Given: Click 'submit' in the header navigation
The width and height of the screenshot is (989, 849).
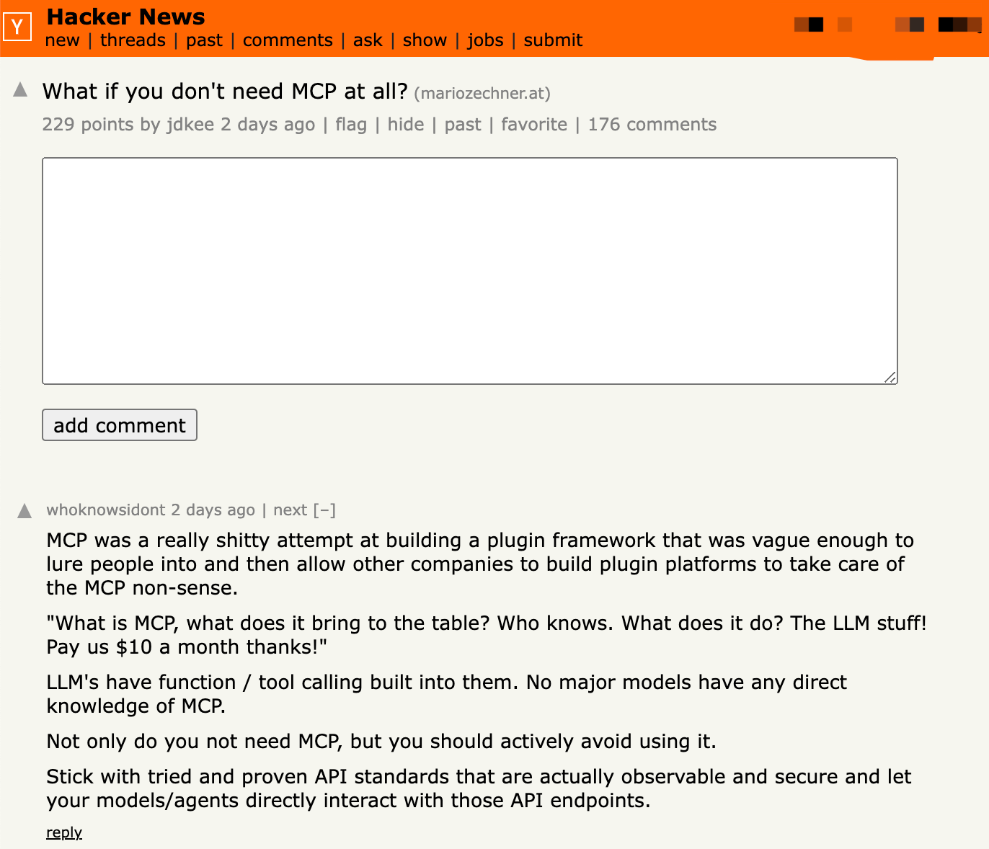Looking at the screenshot, I should click(x=553, y=40).
